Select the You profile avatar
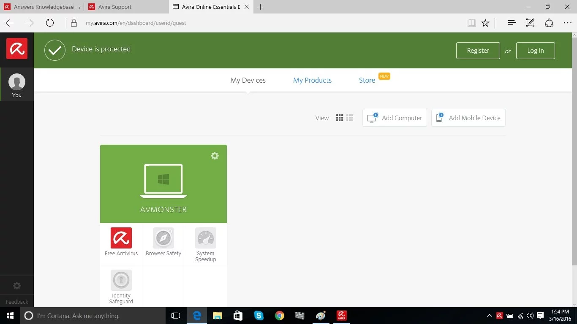 point(17,82)
